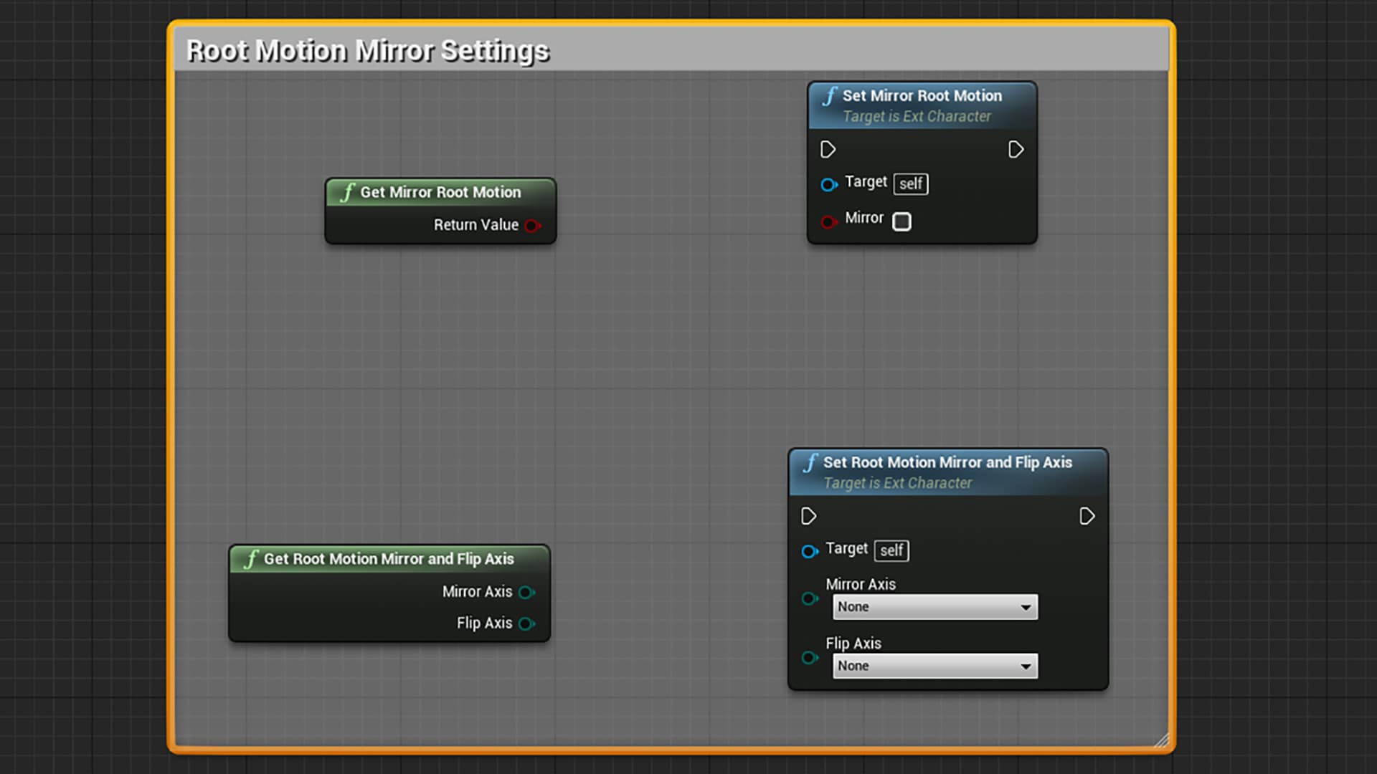Click the function icon on Set Mirror Root Motion node
Screen dimensions: 1377x774
pos(830,95)
